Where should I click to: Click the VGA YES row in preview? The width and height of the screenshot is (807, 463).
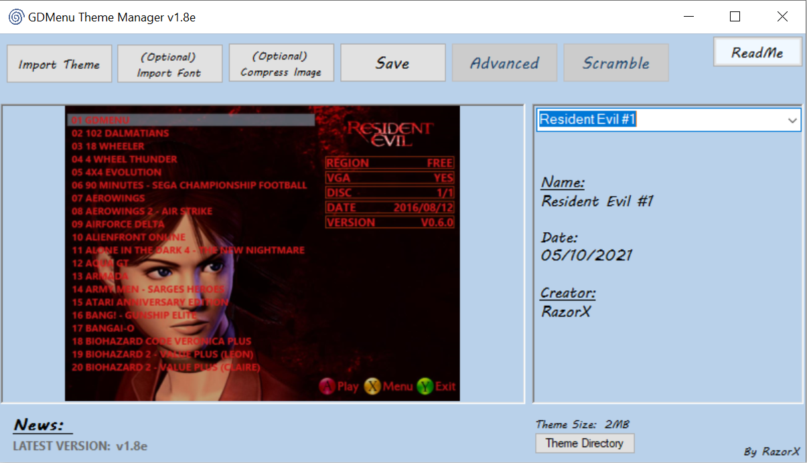click(x=390, y=178)
